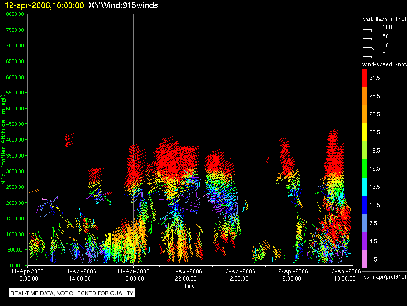Image resolution: width=407 pixels, height=306 pixels.
Task: Click the green 16.5 knots color band
Action: click(365, 168)
